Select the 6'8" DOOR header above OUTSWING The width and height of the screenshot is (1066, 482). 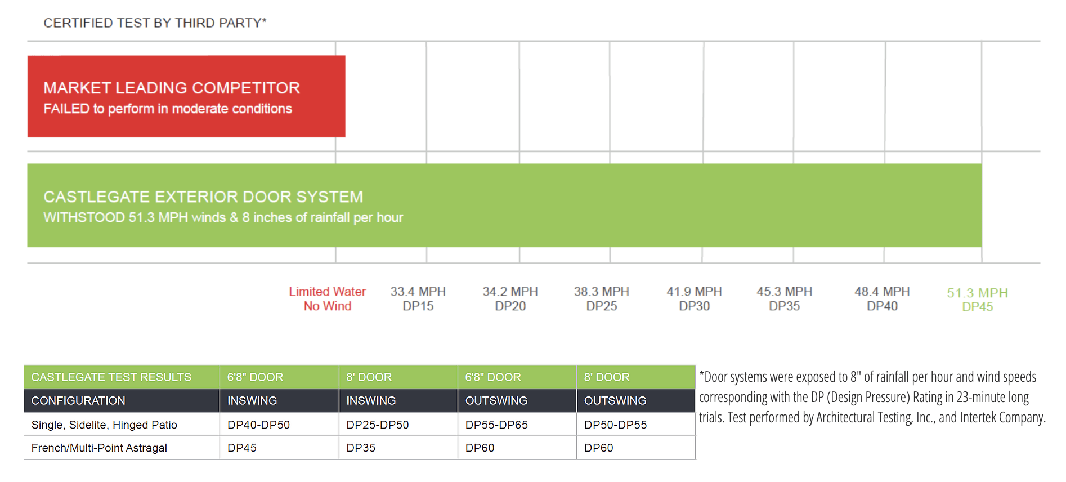pos(517,377)
